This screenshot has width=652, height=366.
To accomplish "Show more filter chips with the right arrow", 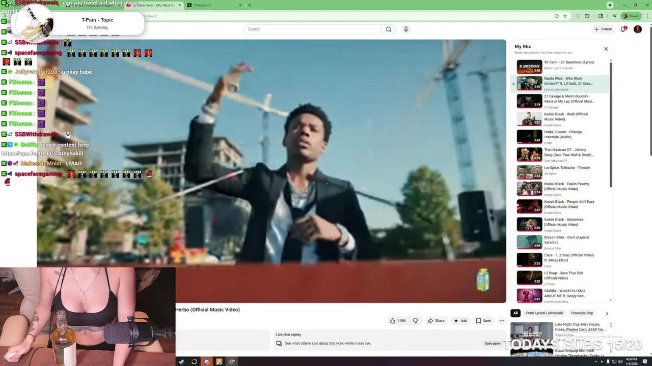I will (x=607, y=314).
